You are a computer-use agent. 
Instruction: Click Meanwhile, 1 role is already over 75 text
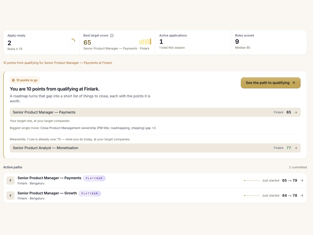pos(70,139)
